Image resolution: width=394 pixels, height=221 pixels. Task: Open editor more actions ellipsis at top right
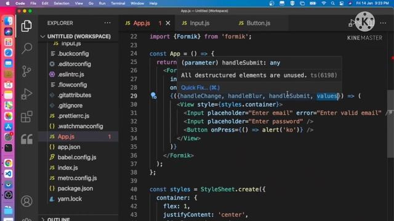(x=383, y=23)
